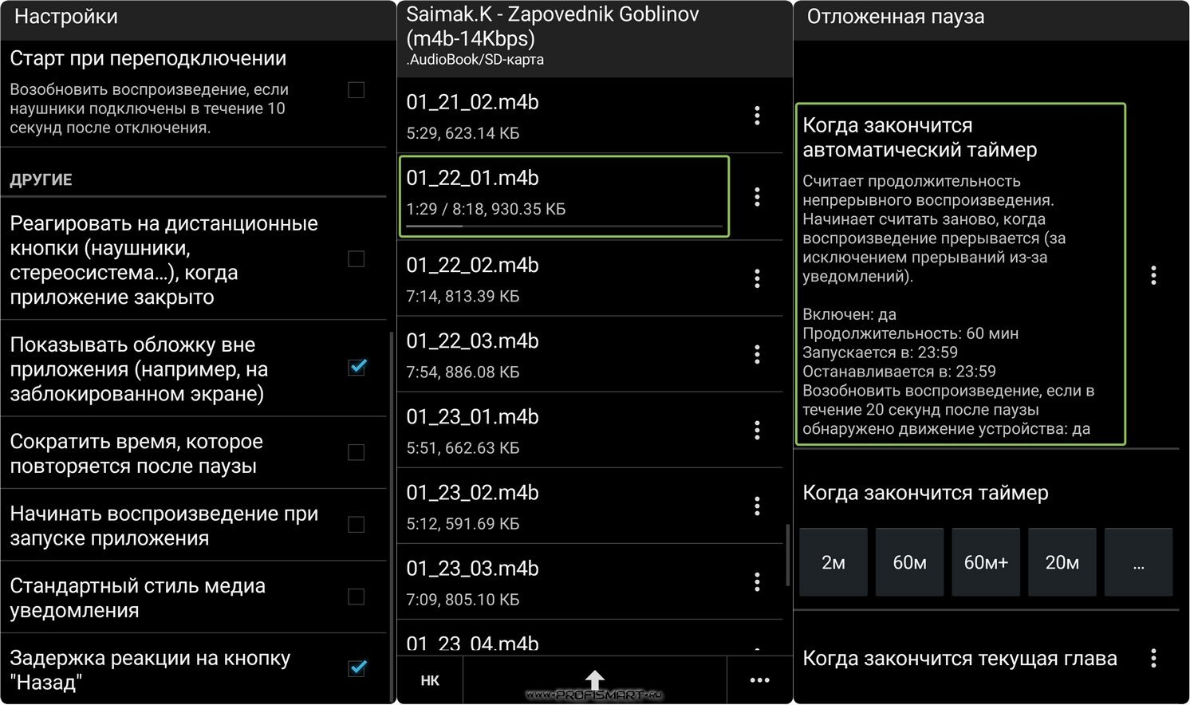Open overflow menu for 01_22_02.m4b
Image resolution: width=1190 pixels, height=705 pixels.
757,278
